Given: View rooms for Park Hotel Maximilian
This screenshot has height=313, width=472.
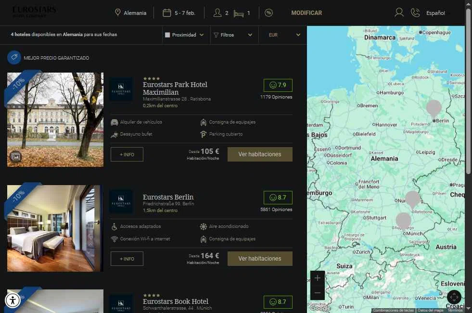Looking at the screenshot, I should (x=260, y=154).
